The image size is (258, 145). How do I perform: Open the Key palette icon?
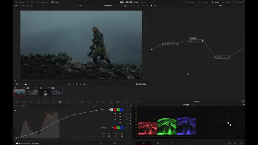pos(118,102)
